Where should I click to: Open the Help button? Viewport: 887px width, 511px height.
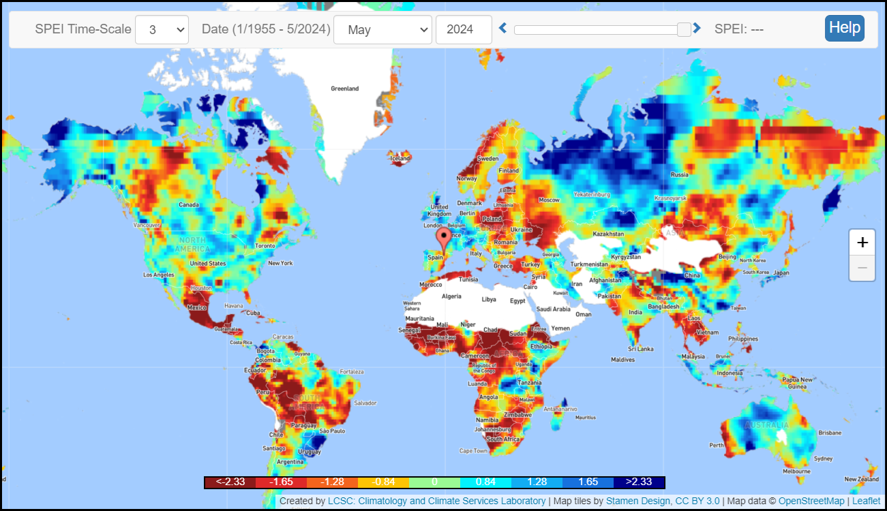[x=844, y=28]
